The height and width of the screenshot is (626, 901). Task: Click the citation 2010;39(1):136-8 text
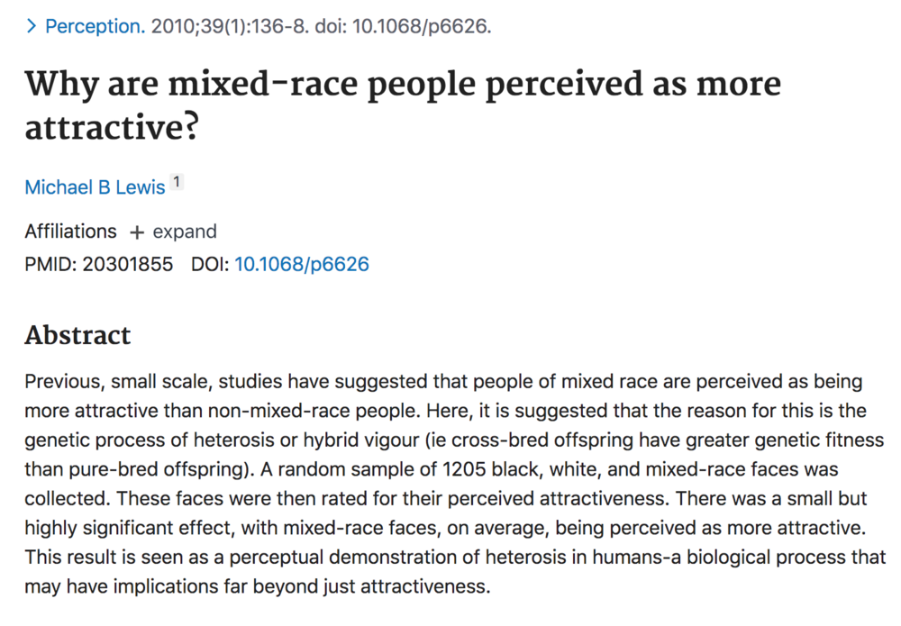pyautogui.click(x=230, y=26)
